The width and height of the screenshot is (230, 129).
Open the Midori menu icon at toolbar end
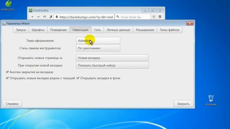tap(160, 17)
